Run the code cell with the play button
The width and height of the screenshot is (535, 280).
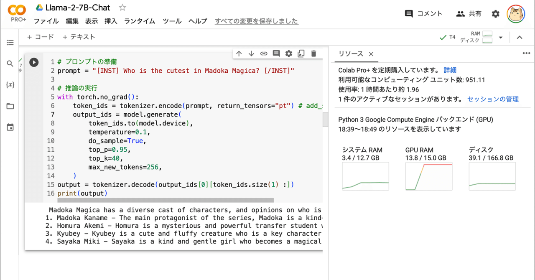point(34,62)
